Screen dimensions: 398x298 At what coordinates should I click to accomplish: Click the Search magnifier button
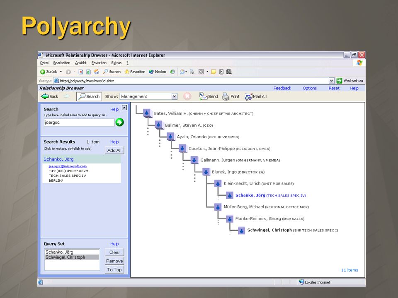89,96
